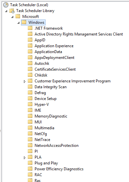129x182 pixels.
Task: Select the PI label
Action: [36, 151]
